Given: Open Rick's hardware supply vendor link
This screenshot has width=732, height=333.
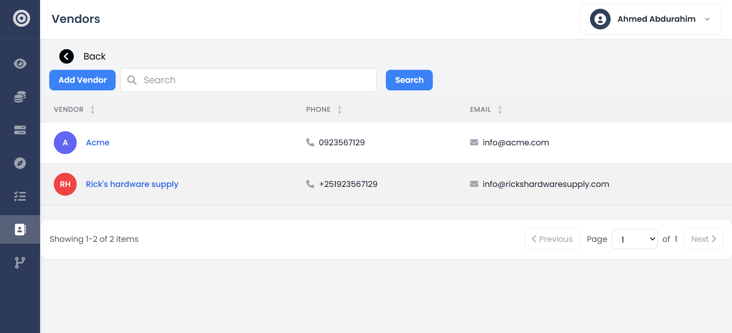Looking at the screenshot, I should coord(132,184).
